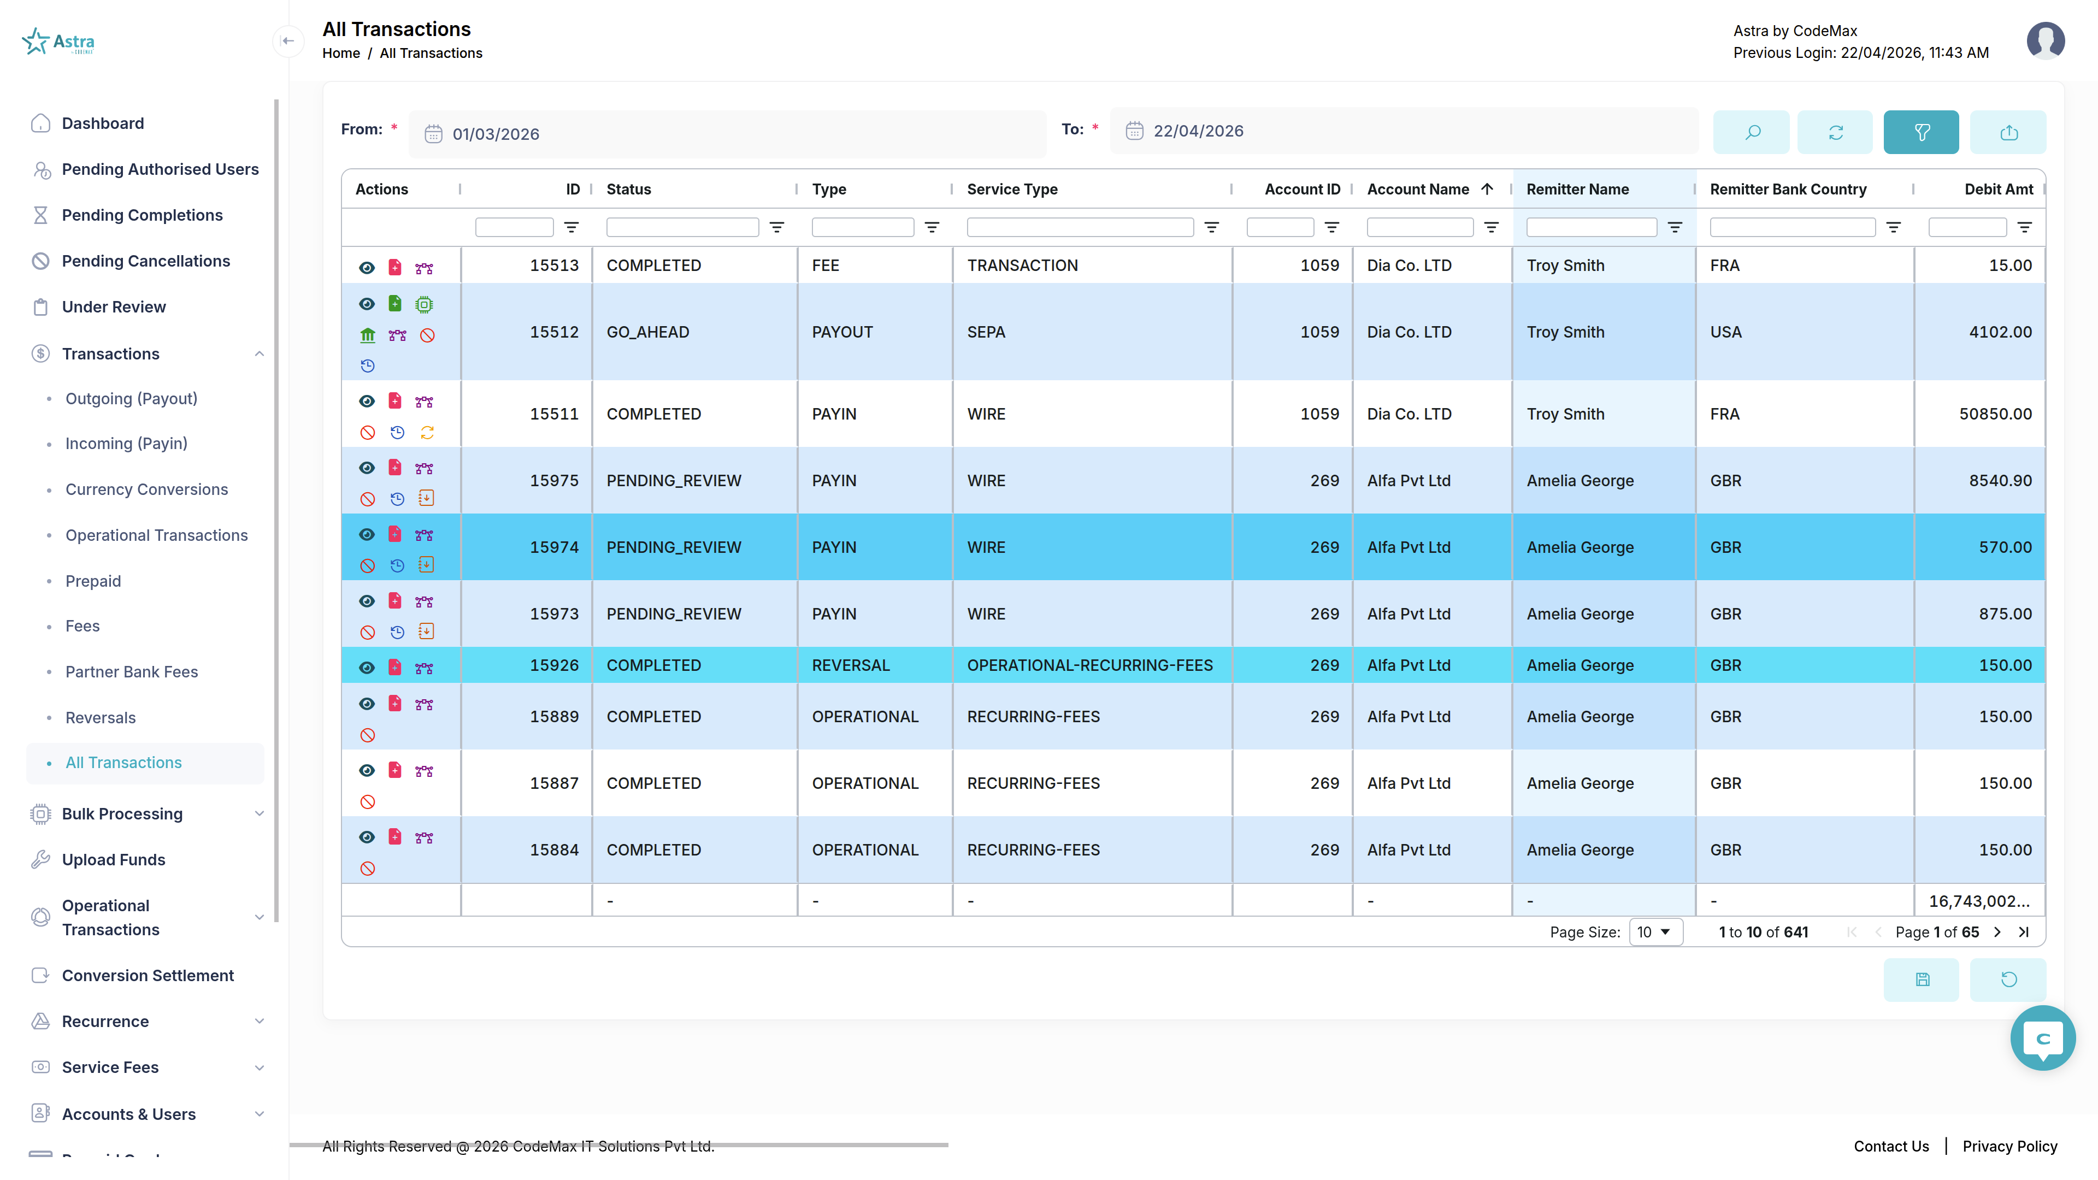The width and height of the screenshot is (2098, 1180).
Task: Open ID column filter menu
Action: click(x=571, y=228)
